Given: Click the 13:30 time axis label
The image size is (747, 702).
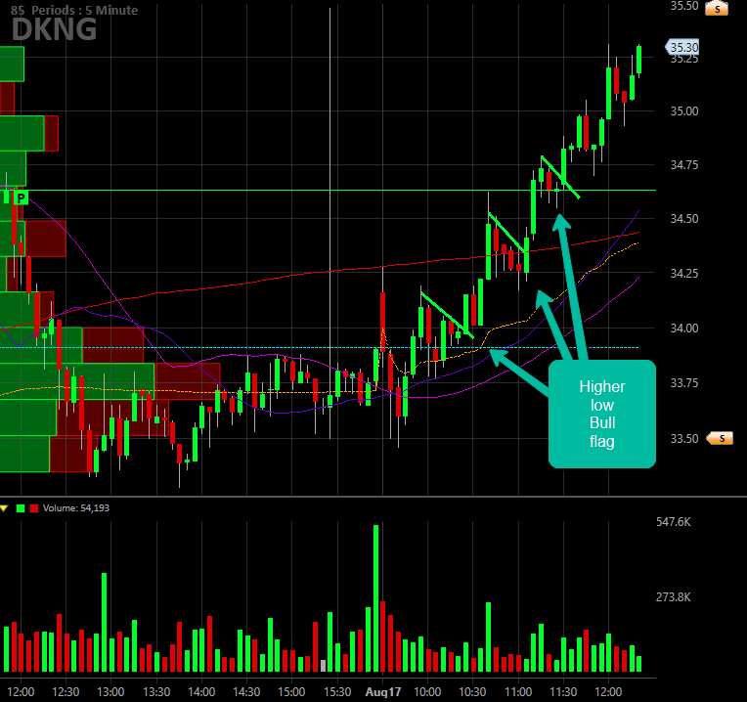Looking at the screenshot, I should coord(156,692).
